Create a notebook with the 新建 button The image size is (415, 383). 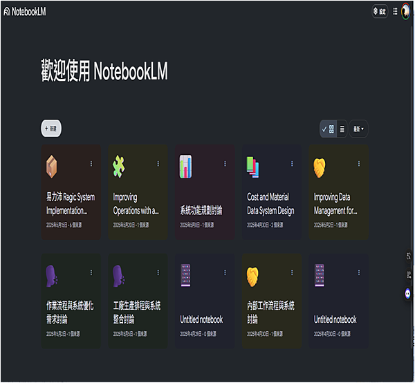click(x=51, y=129)
